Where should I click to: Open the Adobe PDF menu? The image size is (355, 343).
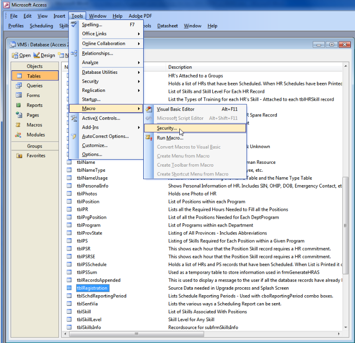140,16
